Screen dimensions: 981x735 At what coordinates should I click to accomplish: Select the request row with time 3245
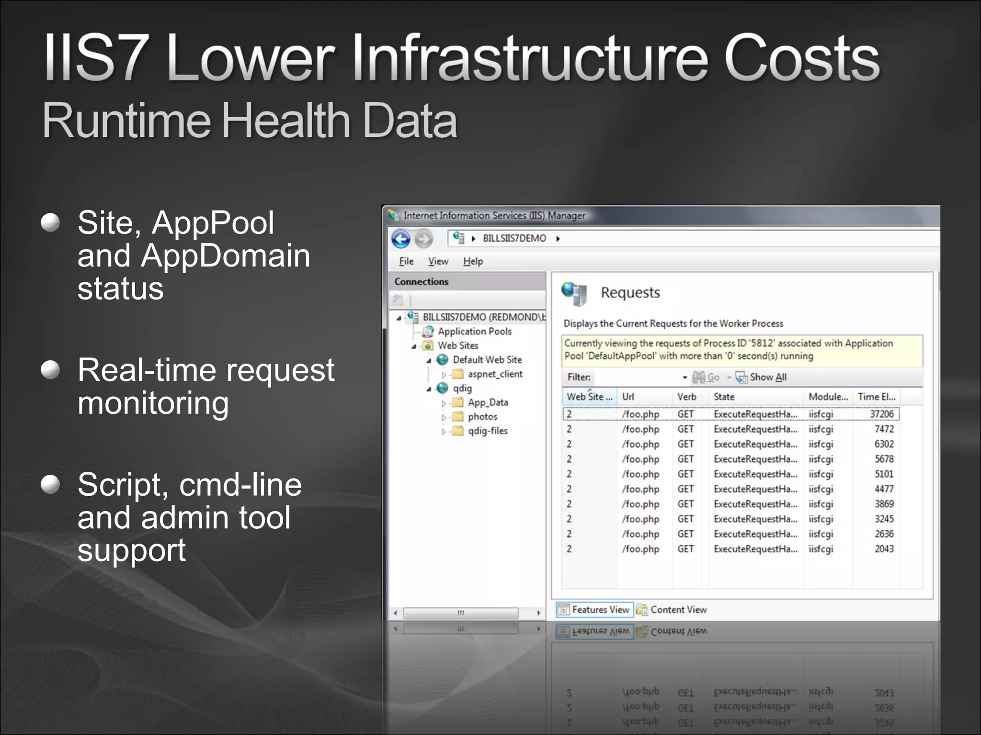[x=731, y=519]
